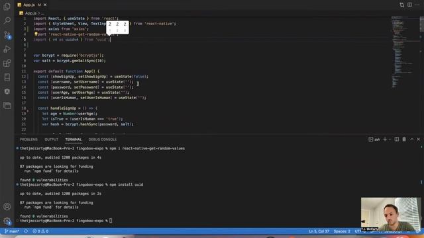The image size is (424, 238).
Task: Click line 8 bcrypt require statement
Action: [x=69, y=56]
